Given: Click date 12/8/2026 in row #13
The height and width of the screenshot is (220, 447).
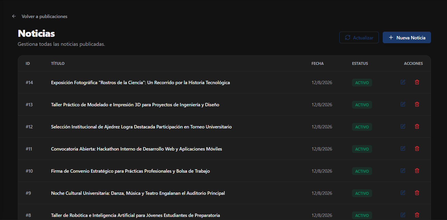Looking at the screenshot, I should pos(322,105).
